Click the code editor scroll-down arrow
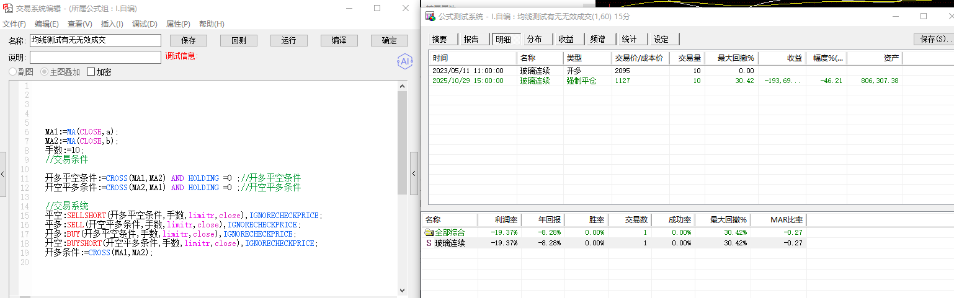 click(x=402, y=290)
